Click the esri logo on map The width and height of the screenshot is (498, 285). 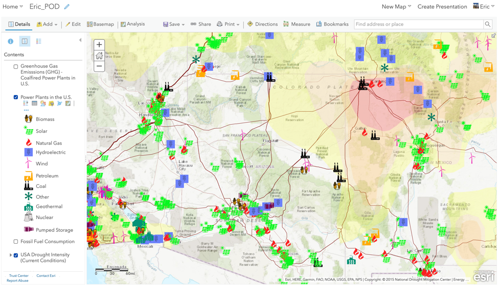pos(484,276)
